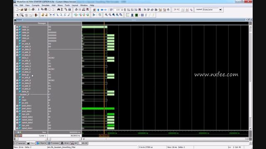The width and height of the screenshot is (266, 149).
Task: Open the File menu
Action: coord(16,5)
